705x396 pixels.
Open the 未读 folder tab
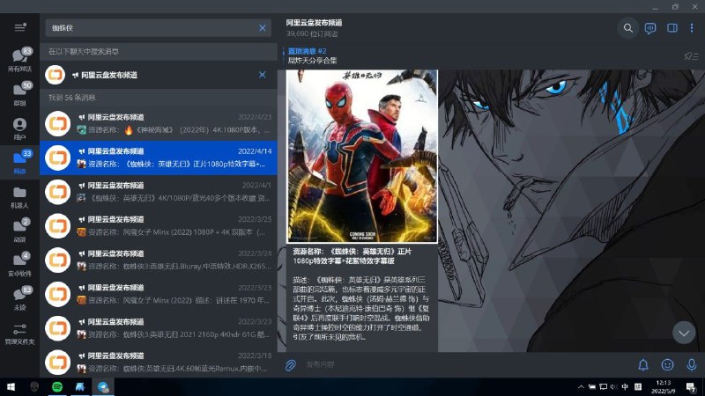click(19, 298)
